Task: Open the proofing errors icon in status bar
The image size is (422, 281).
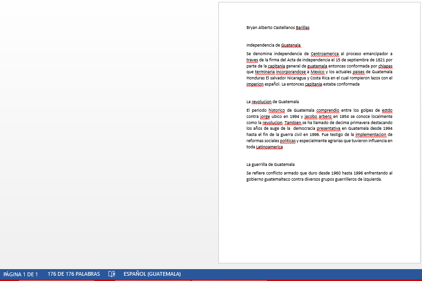Action: [x=112, y=274]
